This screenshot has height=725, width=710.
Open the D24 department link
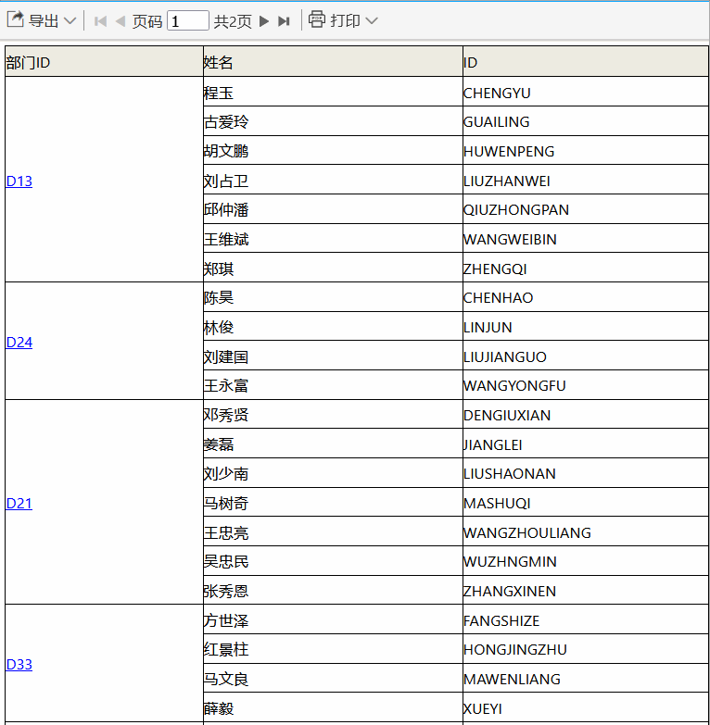(x=19, y=343)
